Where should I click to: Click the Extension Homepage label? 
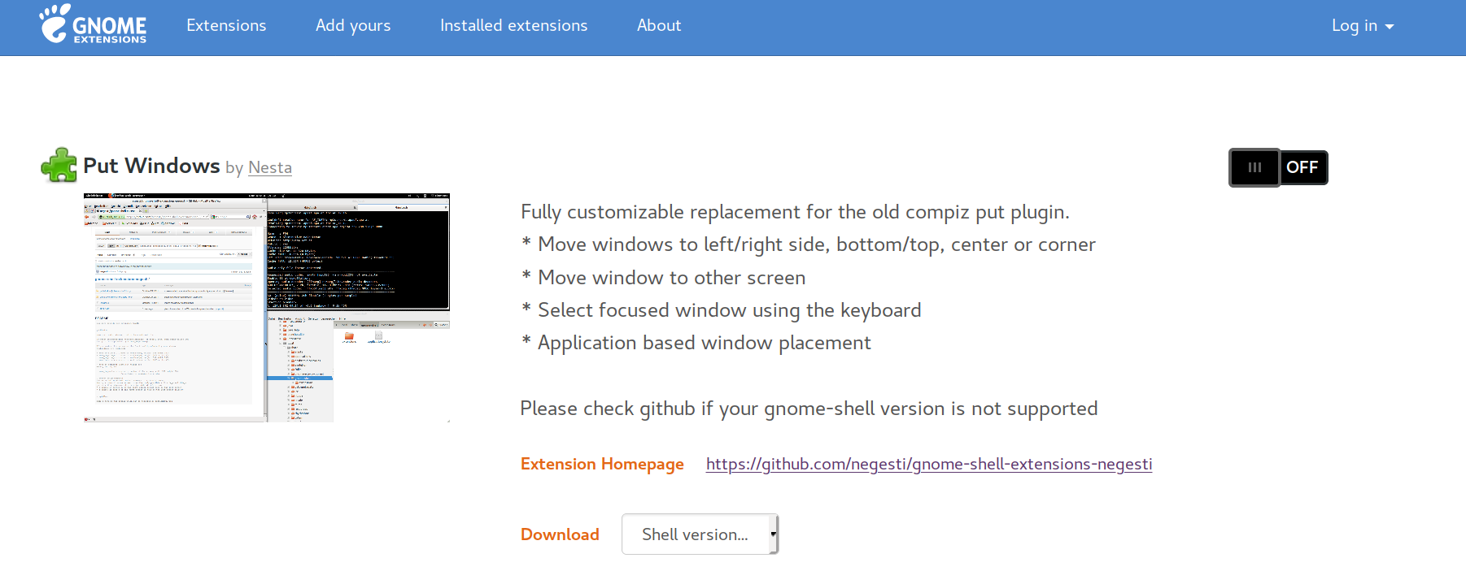pyautogui.click(x=602, y=464)
